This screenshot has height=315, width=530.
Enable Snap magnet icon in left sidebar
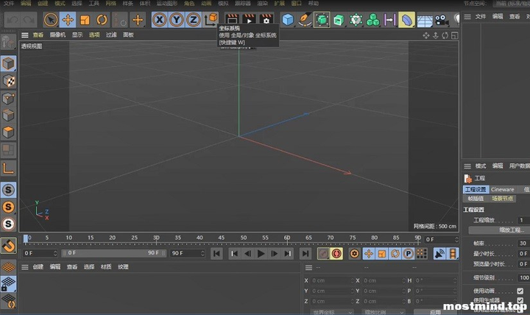(8, 246)
